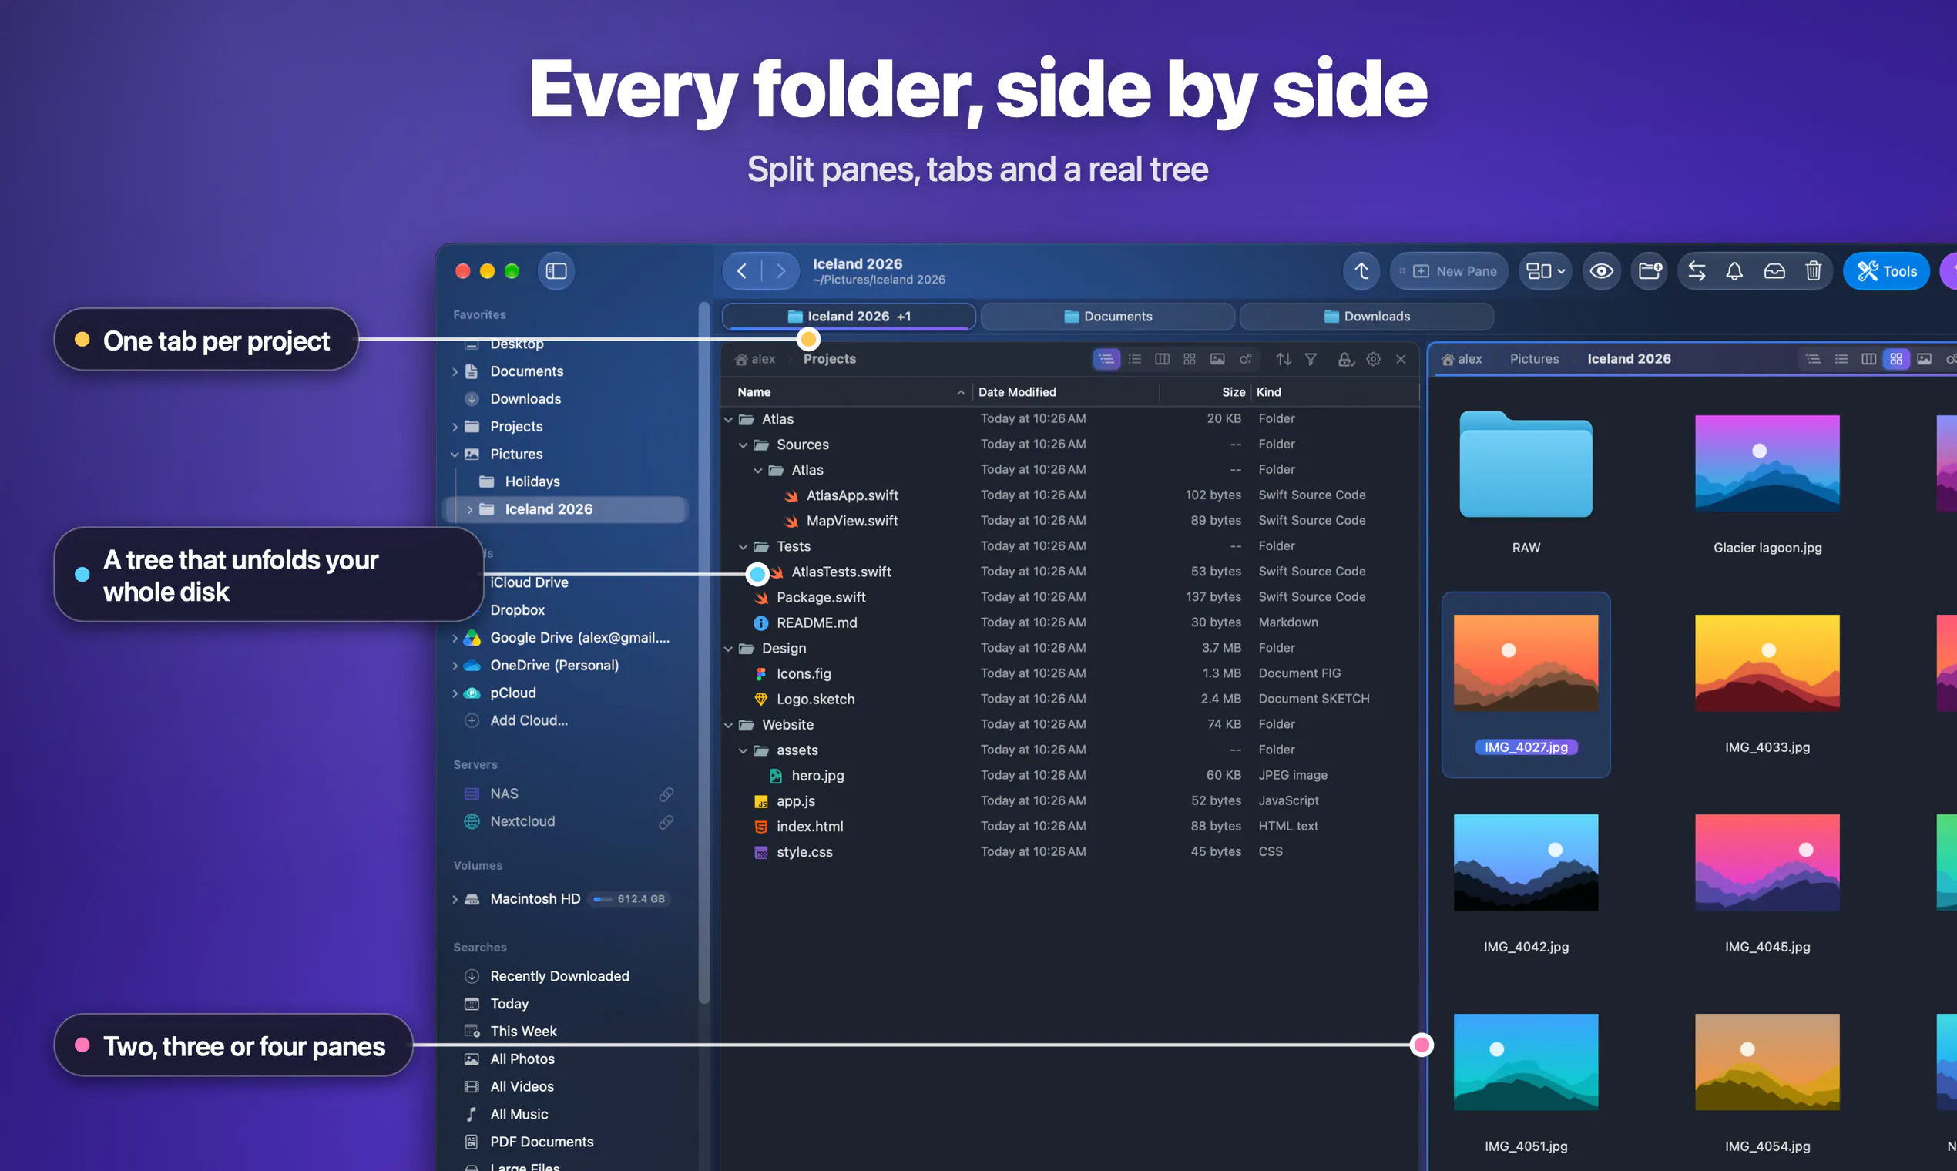The height and width of the screenshot is (1171, 1957).
Task: Click the permissions lock icon in the Projects pane
Action: click(x=1346, y=359)
